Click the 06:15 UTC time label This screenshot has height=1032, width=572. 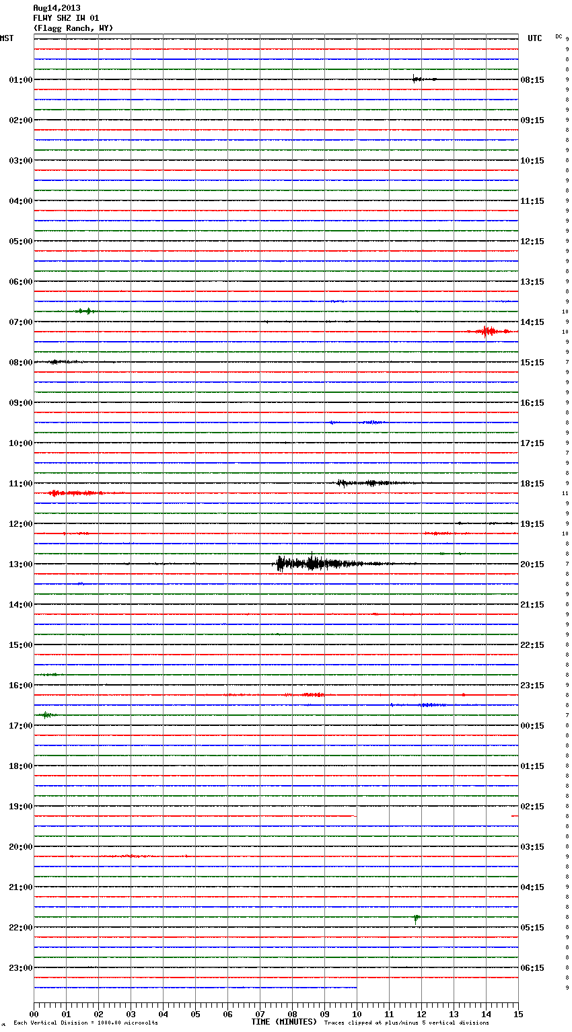532,968
